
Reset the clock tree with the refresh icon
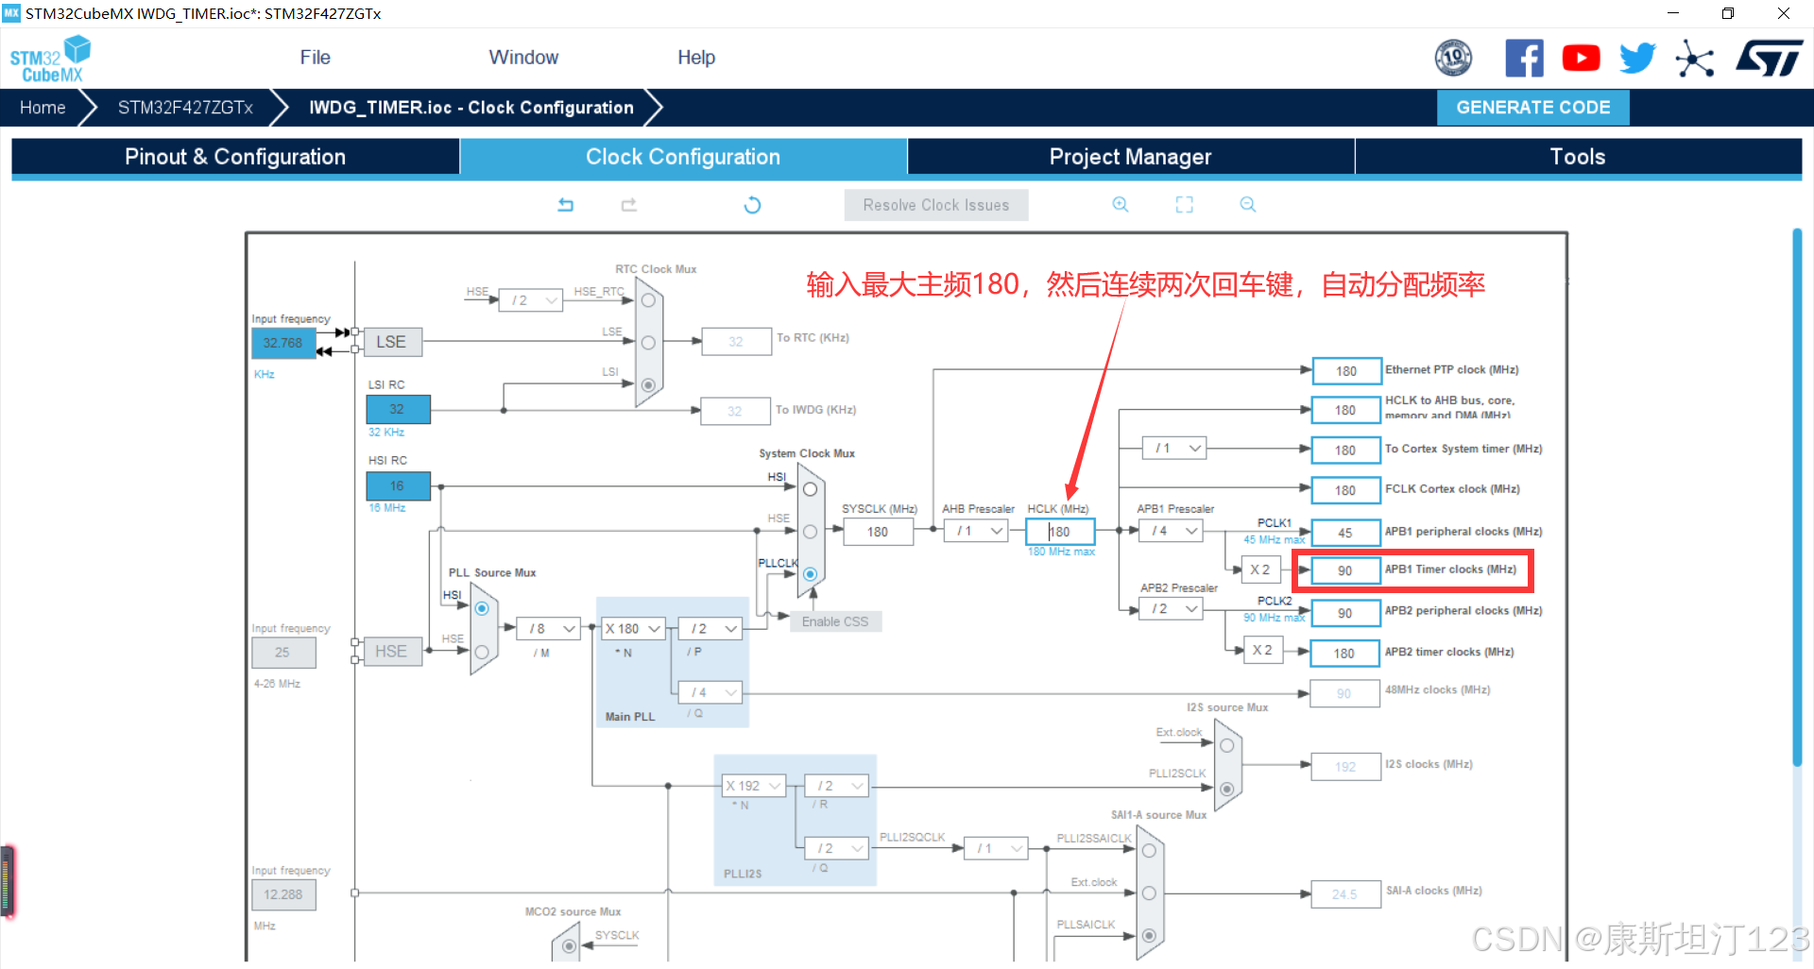point(752,204)
